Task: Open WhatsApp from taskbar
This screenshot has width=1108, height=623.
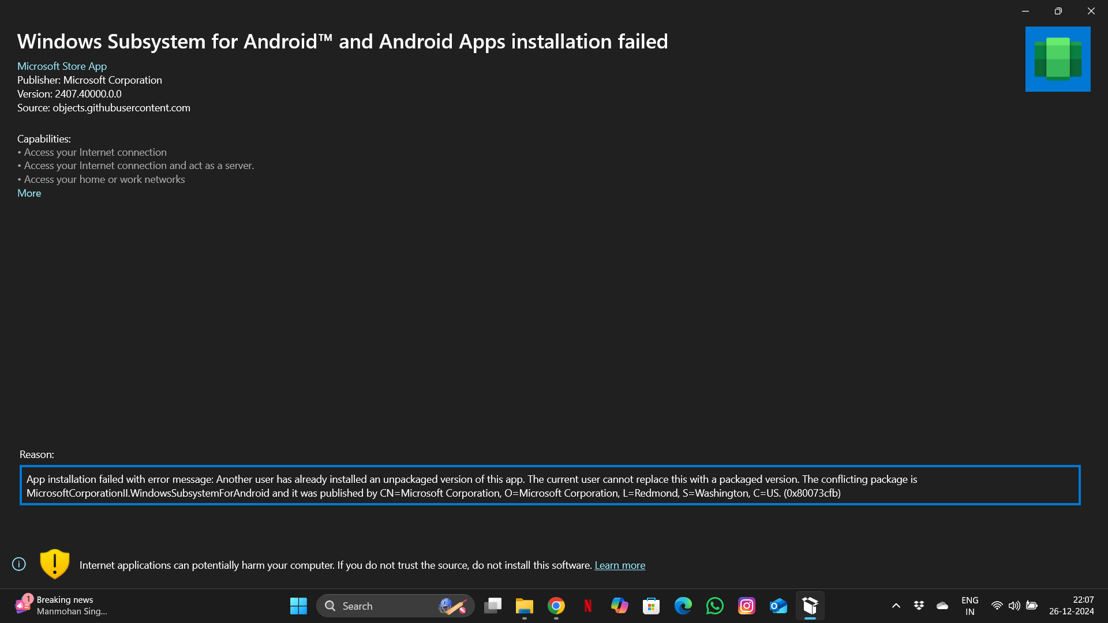Action: pos(715,606)
